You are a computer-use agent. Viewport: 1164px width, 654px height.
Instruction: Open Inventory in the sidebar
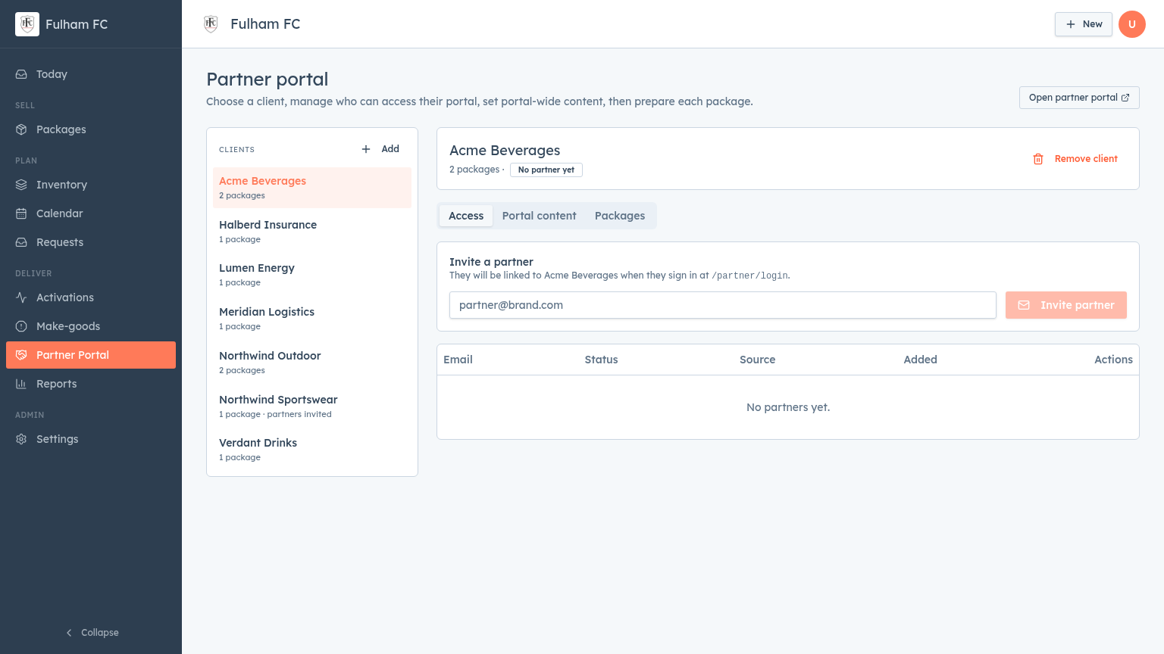91,185
